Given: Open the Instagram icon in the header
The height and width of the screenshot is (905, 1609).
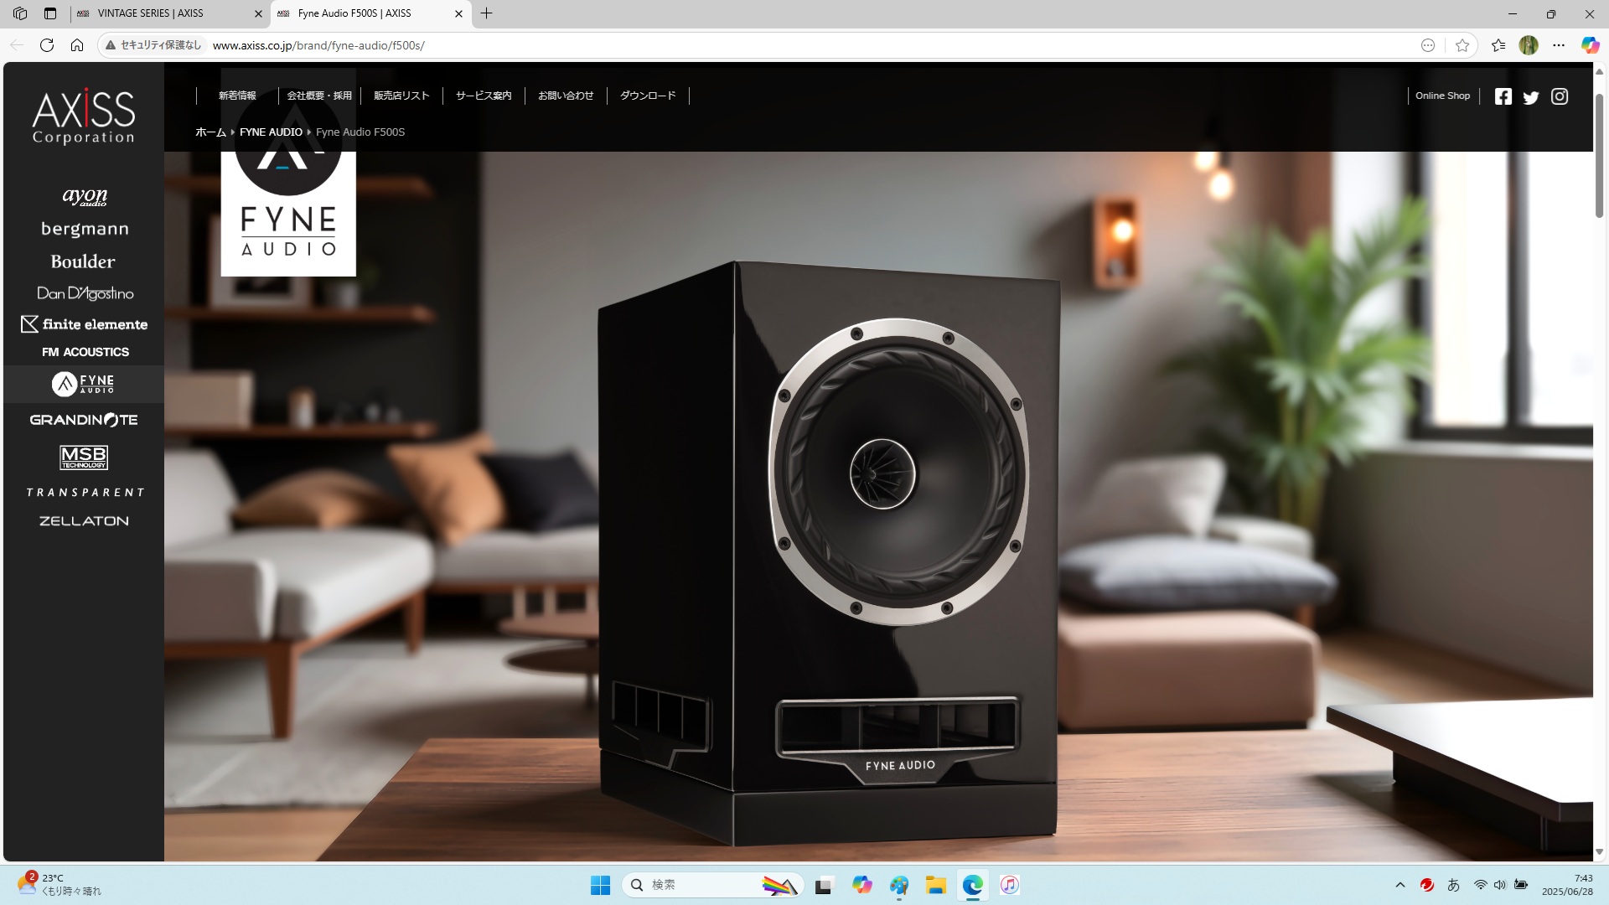Looking at the screenshot, I should coord(1560,96).
